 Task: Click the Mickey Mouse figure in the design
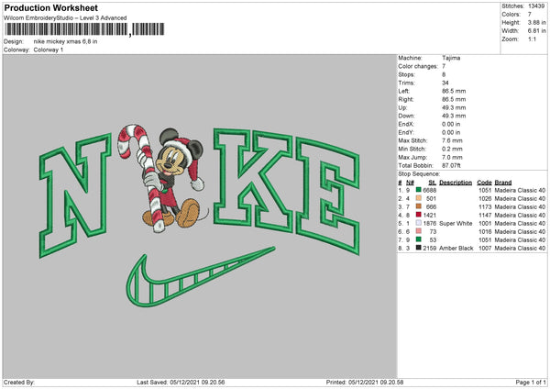click(x=172, y=177)
